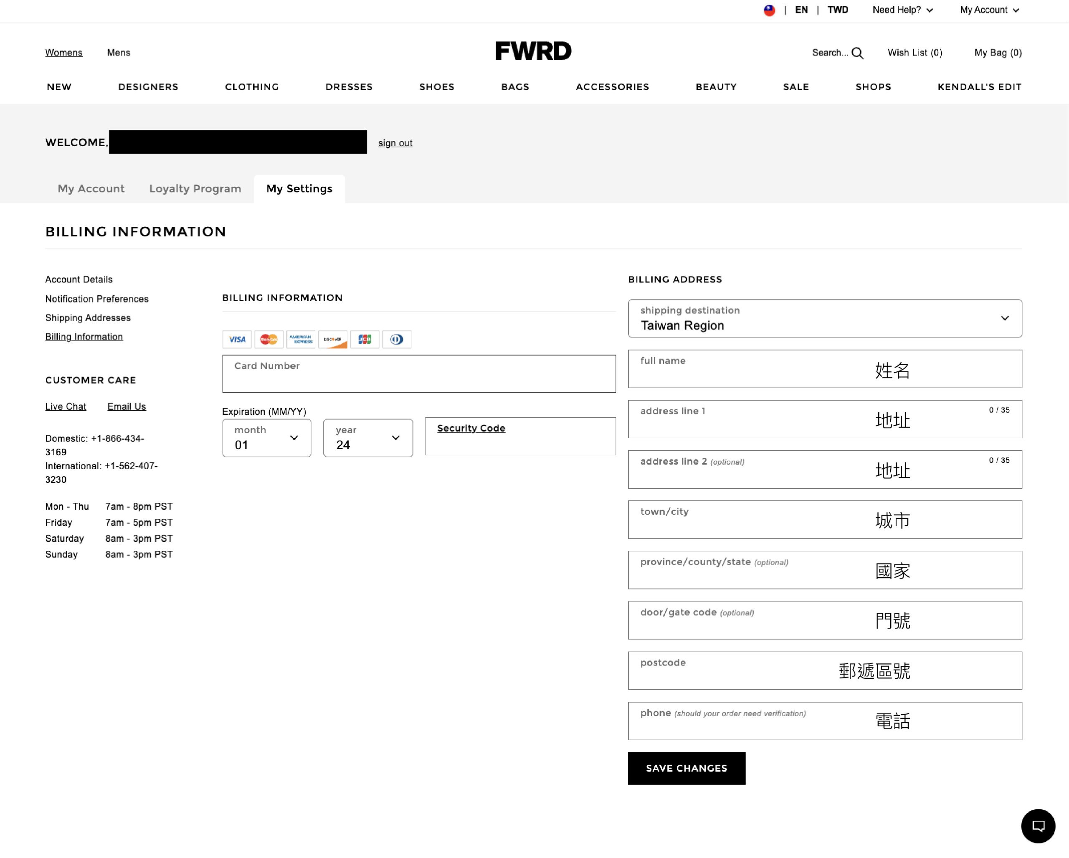Open KENDALL'S EDIT menu

coord(979,87)
